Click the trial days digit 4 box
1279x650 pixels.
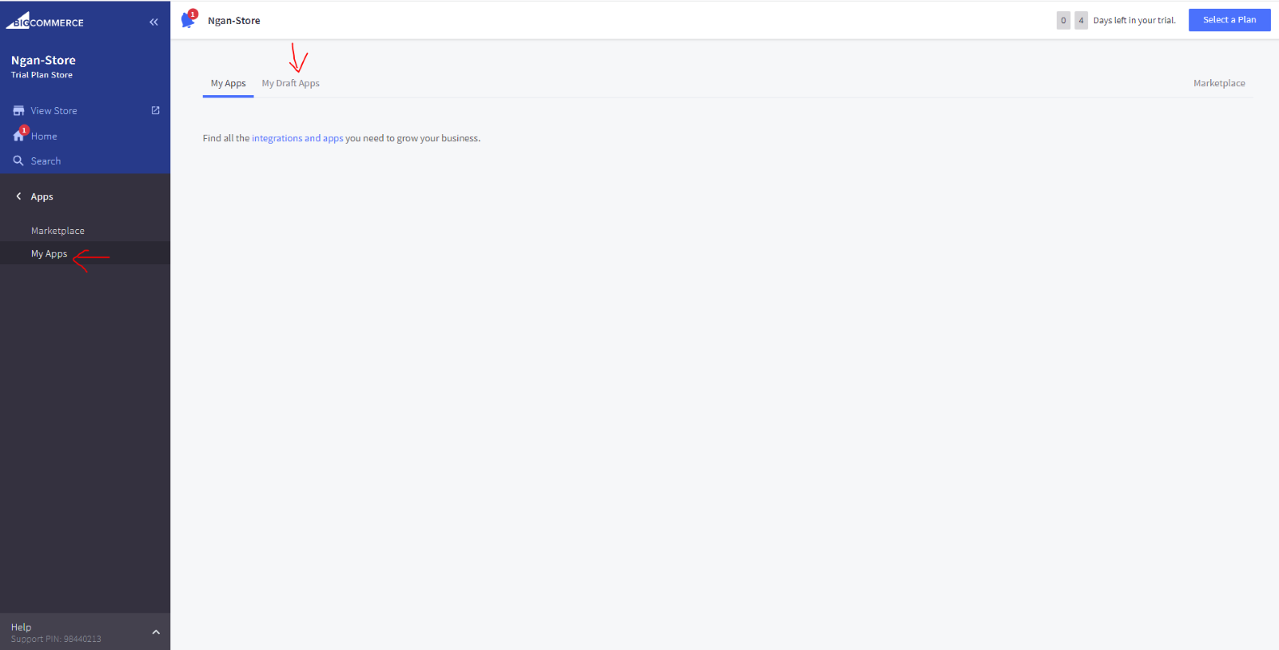tap(1081, 21)
